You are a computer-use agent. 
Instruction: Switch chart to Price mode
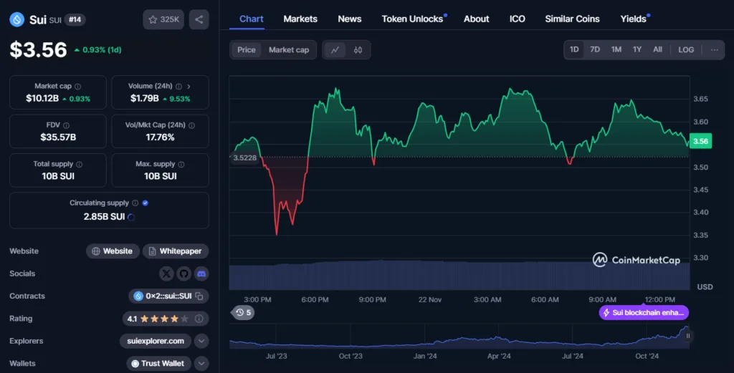tap(247, 50)
